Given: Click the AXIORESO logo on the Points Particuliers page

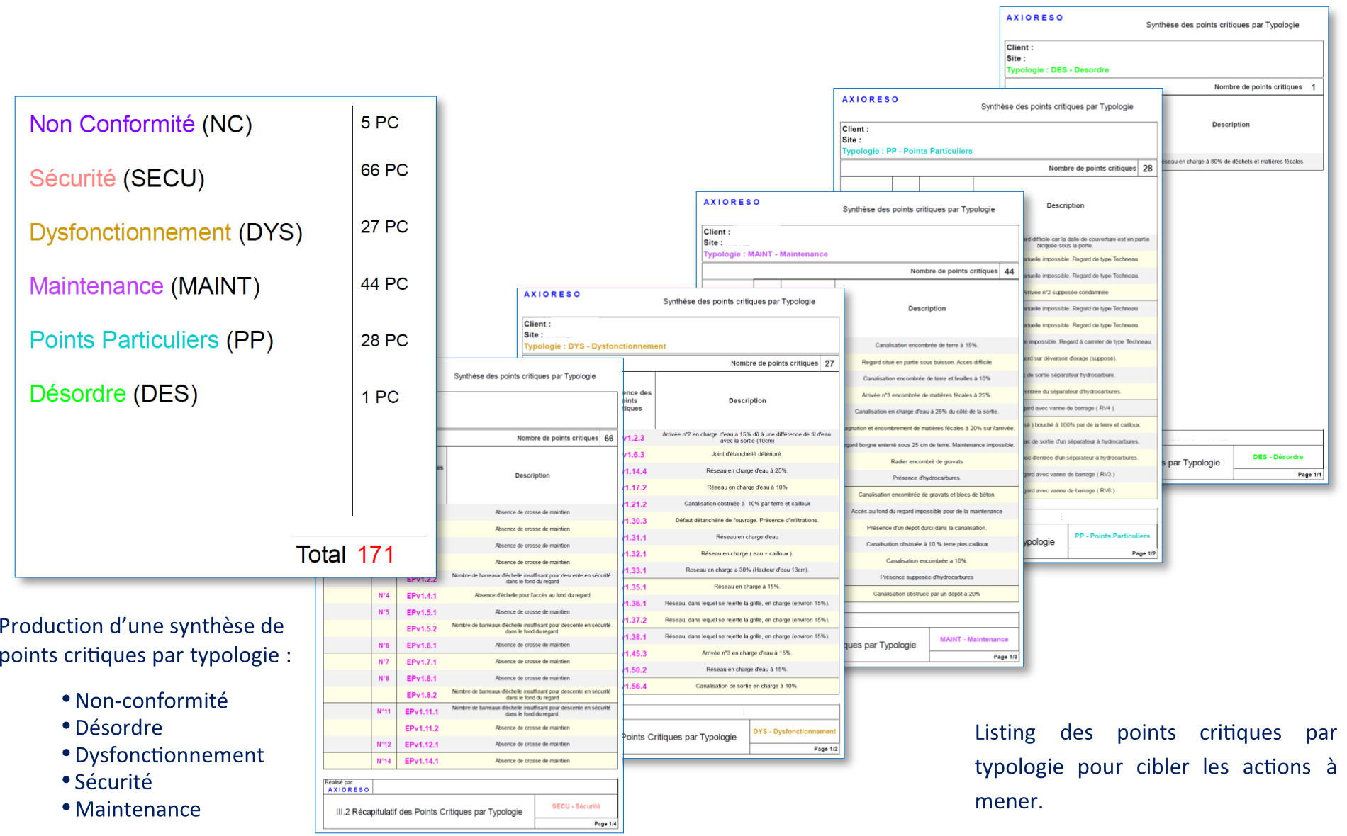Looking at the screenshot, I should (x=870, y=99).
